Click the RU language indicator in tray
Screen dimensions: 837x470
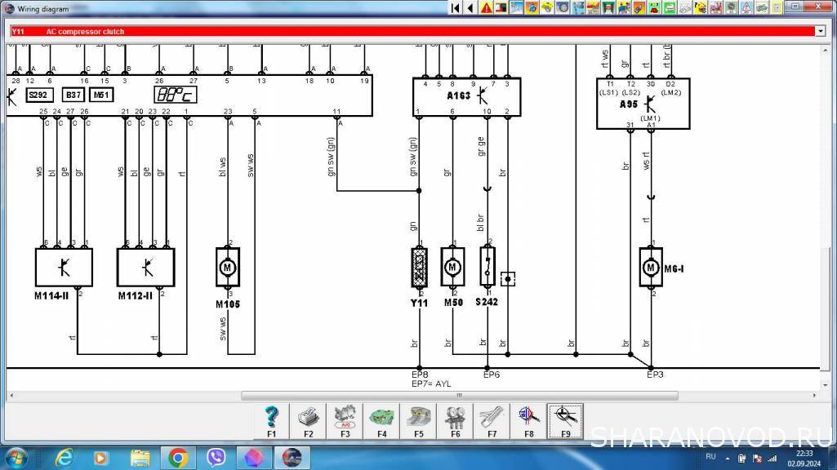pos(710,458)
